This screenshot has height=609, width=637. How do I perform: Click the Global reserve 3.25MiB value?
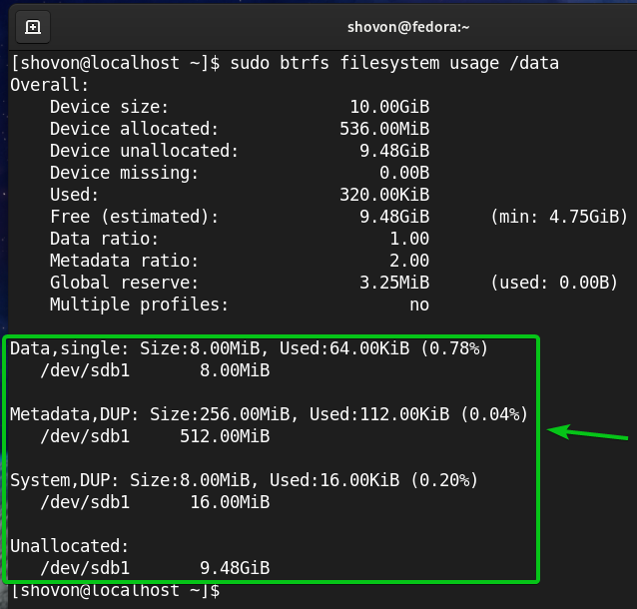[x=394, y=283]
